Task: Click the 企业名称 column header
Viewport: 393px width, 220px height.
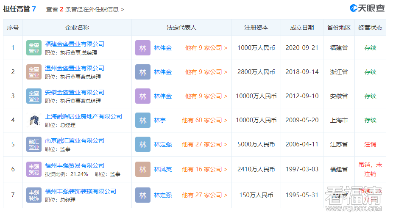Action: (77, 27)
